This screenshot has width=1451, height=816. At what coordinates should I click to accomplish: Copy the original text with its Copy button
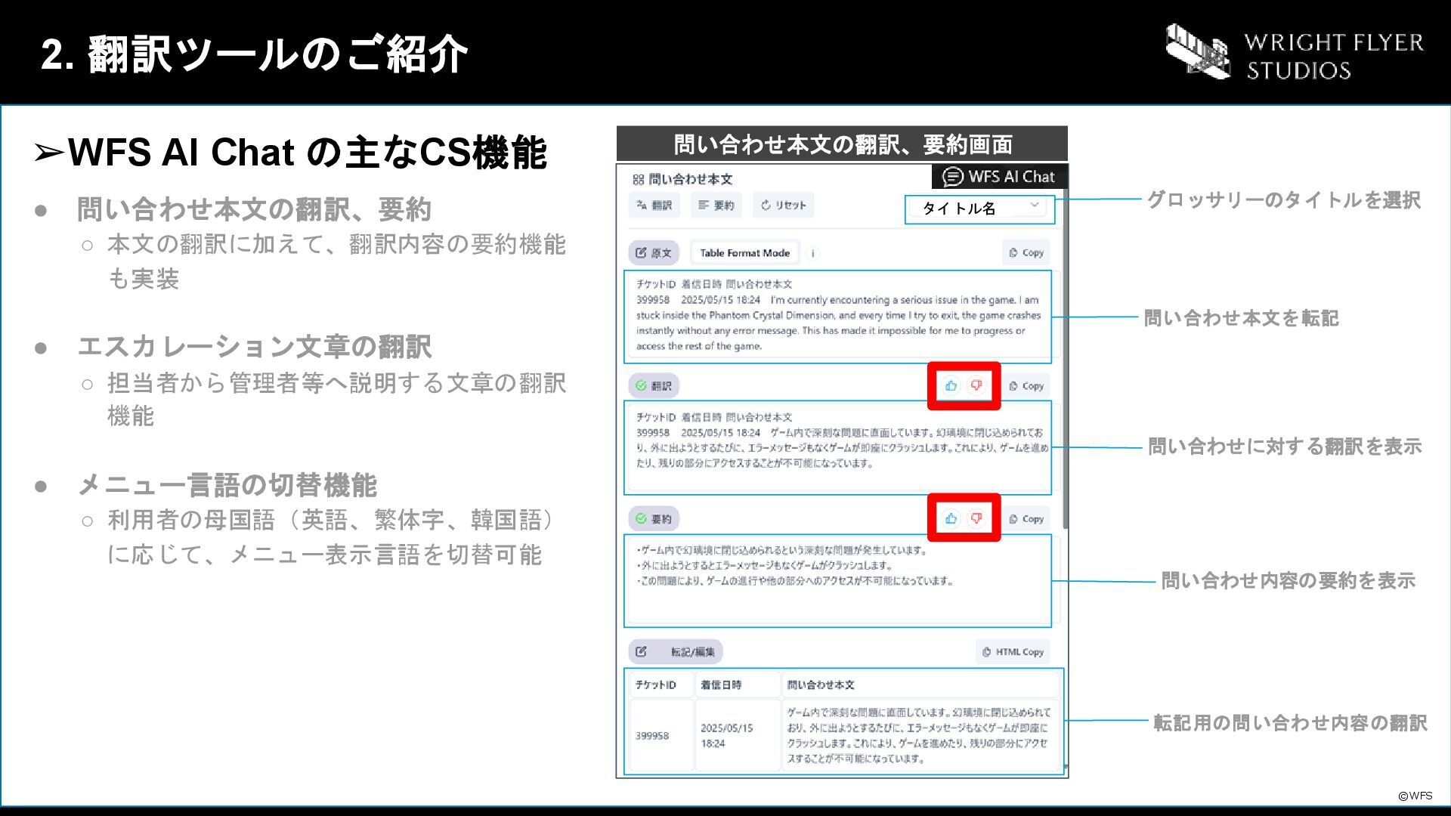pos(1026,252)
